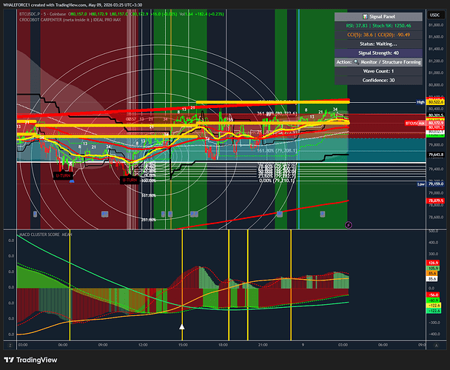Click the right U-TURN label
Image resolution: width=450 pixels, height=370 pixels.
point(130,181)
